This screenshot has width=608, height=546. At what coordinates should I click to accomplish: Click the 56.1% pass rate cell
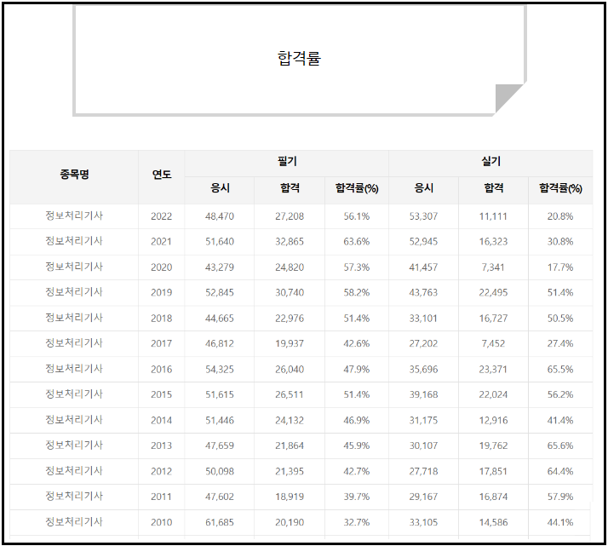pyautogui.click(x=357, y=216)
